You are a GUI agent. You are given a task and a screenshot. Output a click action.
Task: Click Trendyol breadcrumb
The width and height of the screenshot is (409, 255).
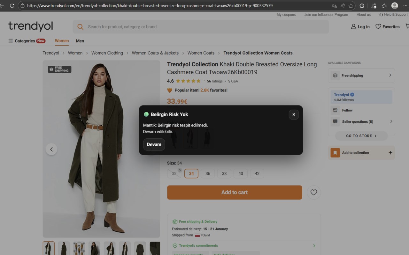(51, 53)
